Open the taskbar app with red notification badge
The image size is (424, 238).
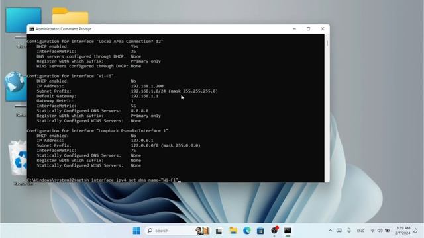tap(274, 231)
